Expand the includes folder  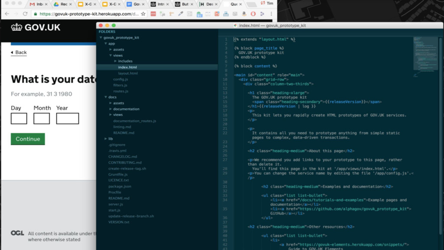[x=115, y=61]
